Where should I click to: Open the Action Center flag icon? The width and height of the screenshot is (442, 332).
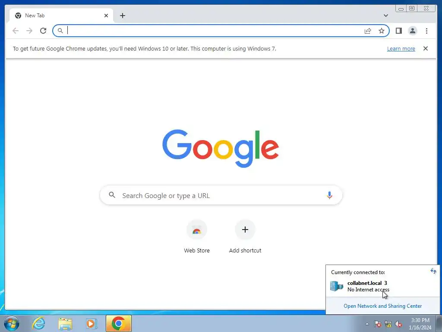click(x=378, y=324)
